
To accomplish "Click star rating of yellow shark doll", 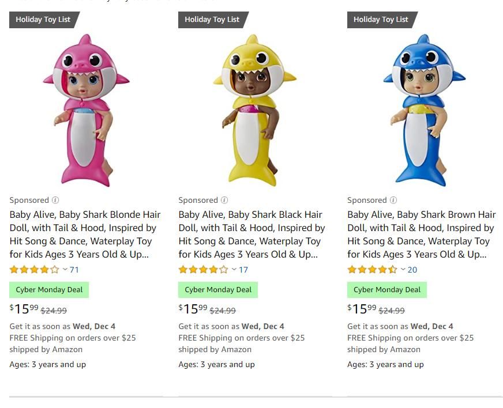I will click(203, 270).
